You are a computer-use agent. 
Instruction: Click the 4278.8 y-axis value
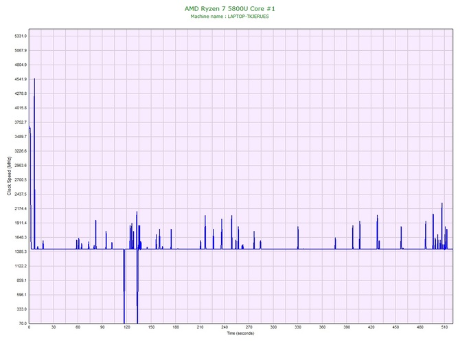[21, 93]
